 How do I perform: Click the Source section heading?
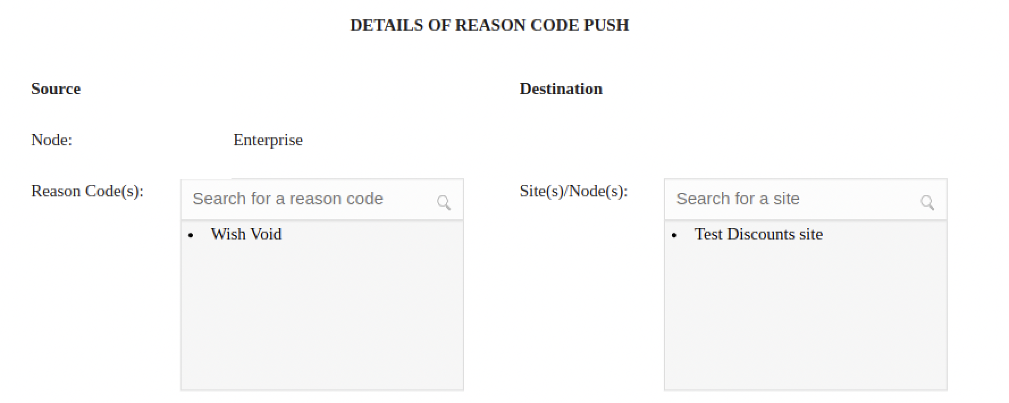click(x=56, y=89)
